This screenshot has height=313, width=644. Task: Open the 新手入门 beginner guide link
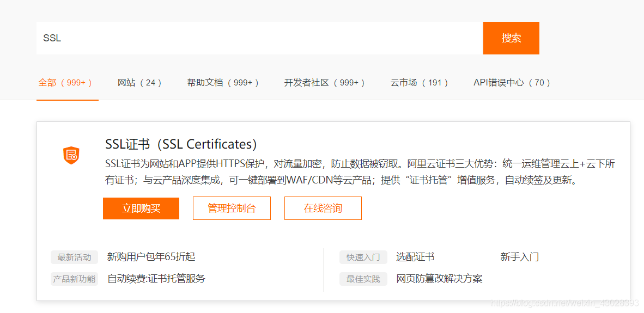click(520, 257)
